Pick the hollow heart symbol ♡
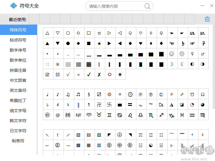This screenshot has width=215, height=161. coord(140,33)
